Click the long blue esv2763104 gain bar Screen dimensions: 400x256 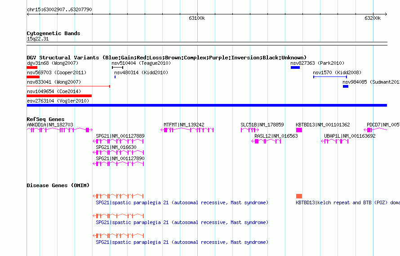pyautogui.click(x=207, y=105)
